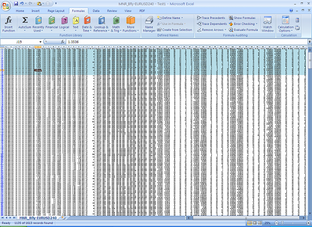Click the horizontal scrollbar thumb
The image size is (312, 227).
pyautogui.click(x=246, y=218)
